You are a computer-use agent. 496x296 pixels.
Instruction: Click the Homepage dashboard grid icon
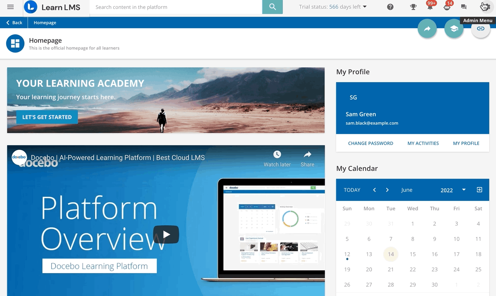point(15,43)
